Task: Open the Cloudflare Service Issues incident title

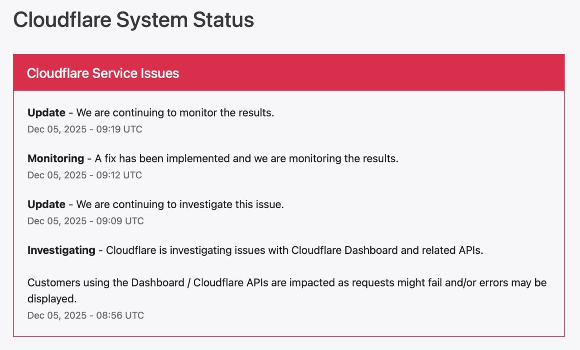Action: click(x=103, y=73)
